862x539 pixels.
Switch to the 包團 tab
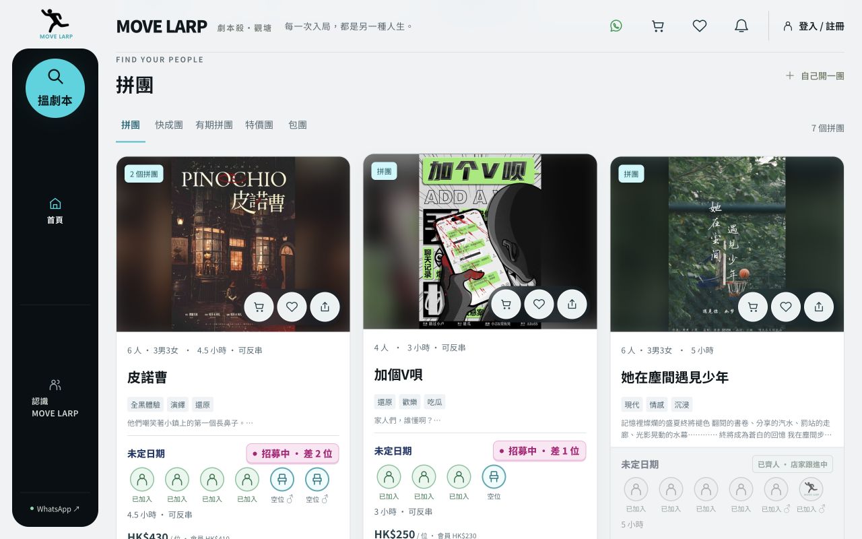tap(298, 125)
